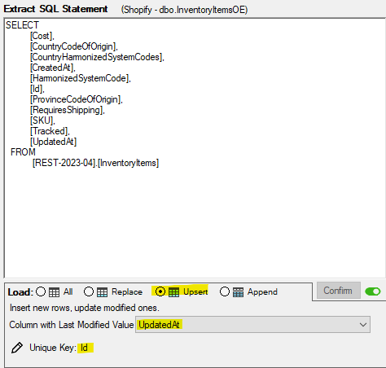The height and width of the screenshot is (368, 386).
Task: Click the [REST-2023-04].[InventoryItems] table reference
Action: [95, 163]
